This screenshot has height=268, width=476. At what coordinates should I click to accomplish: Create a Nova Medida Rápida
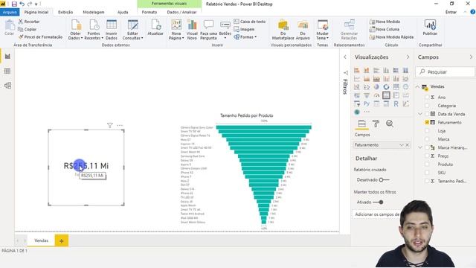click(x=391, y=37)
